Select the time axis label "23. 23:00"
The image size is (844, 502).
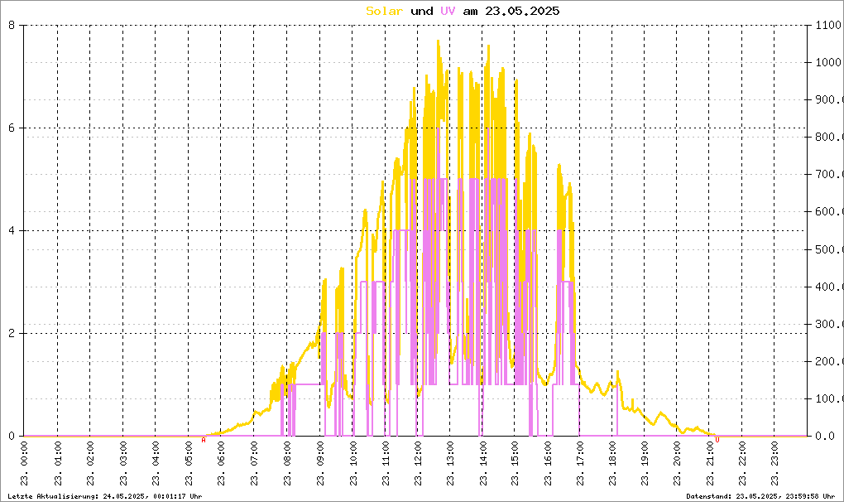point(774,464)
